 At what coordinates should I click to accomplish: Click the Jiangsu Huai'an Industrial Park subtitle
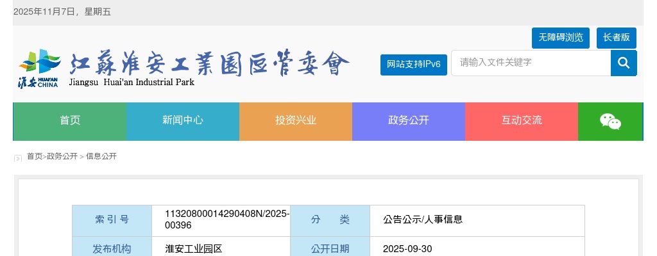(x=132, y=83)
